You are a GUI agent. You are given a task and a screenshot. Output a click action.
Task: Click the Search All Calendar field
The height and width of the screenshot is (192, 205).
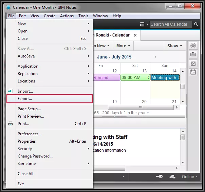pos(171,24)
